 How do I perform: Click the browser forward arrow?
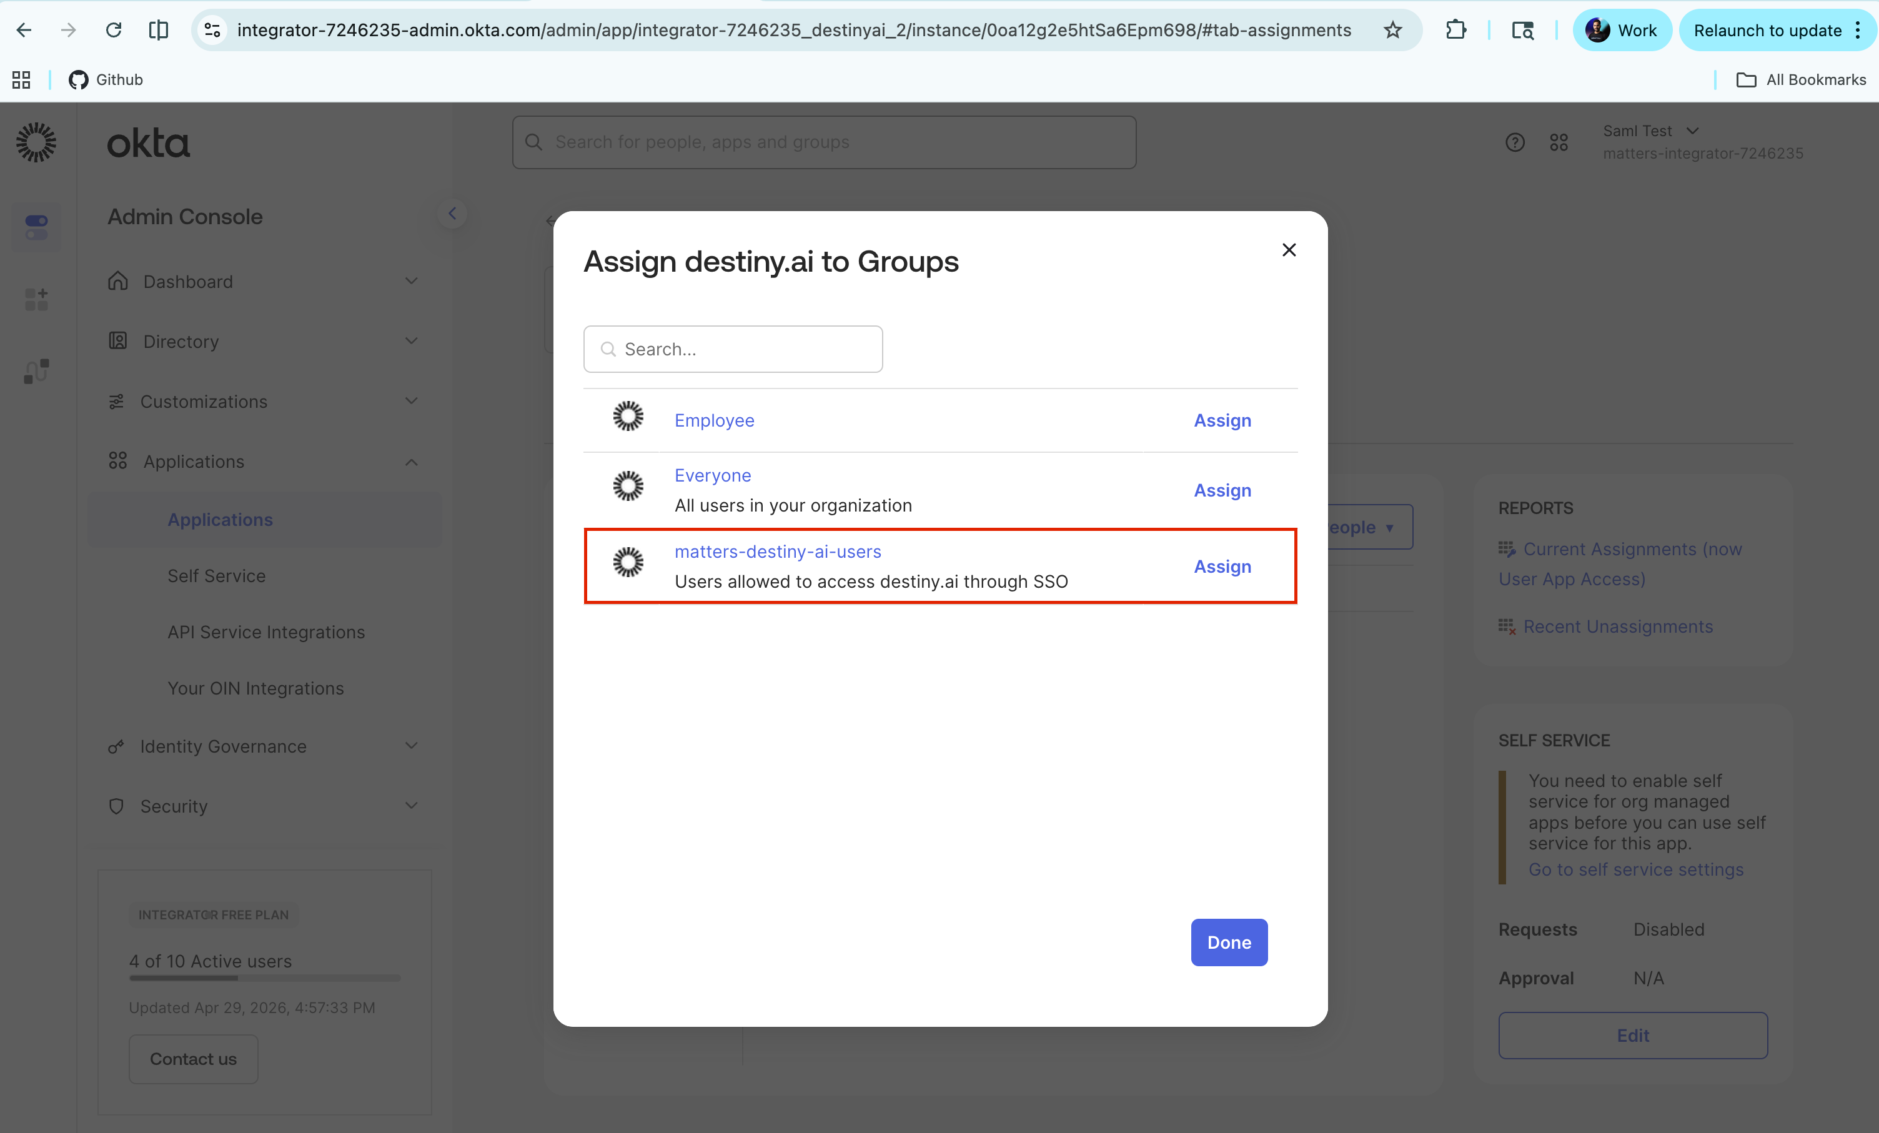click(69, 31)
